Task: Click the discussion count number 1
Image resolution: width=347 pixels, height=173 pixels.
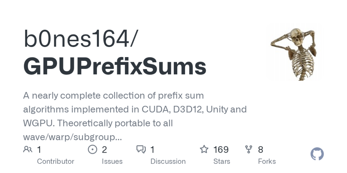Action: tap(152, 149)
